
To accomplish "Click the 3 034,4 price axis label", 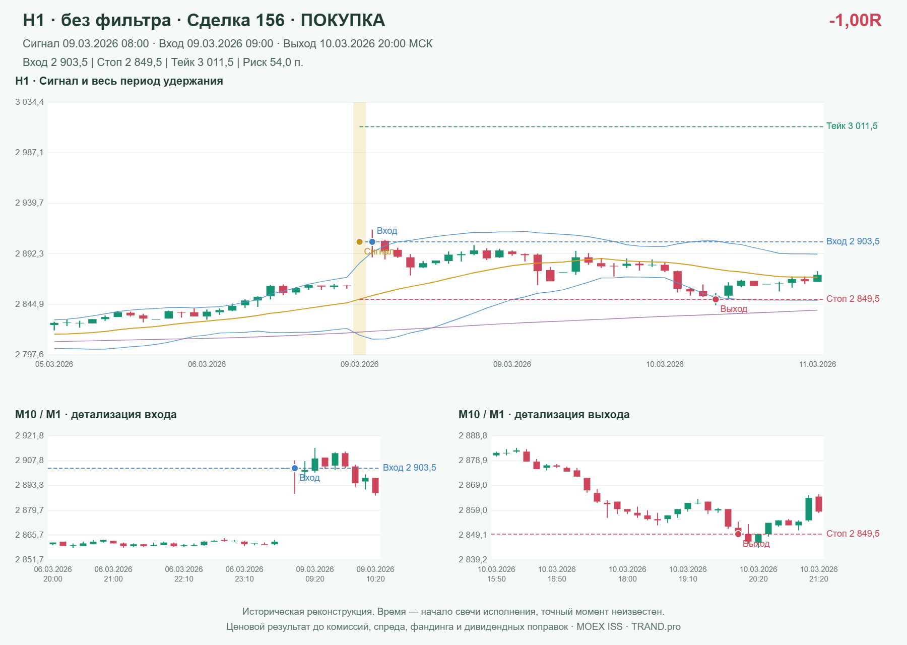I will [29, 102].
